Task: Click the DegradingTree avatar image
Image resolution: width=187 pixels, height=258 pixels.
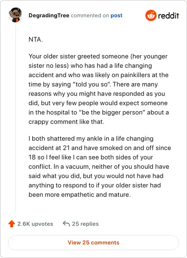Action: pos(15,15)
